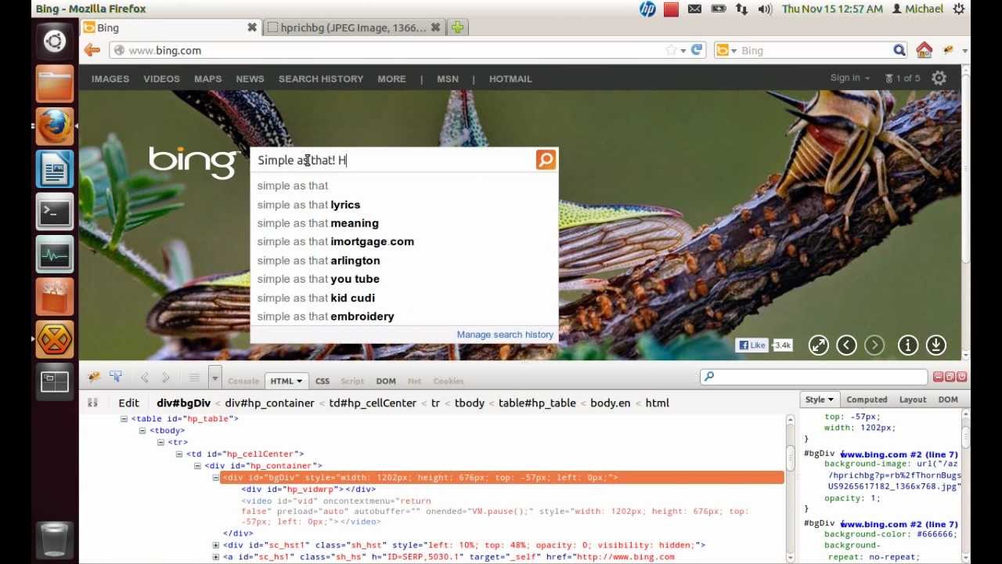This screenshot has height=564, width=1002.
Task: Click the Firefox home icon
Action: (x=925, y=50)
